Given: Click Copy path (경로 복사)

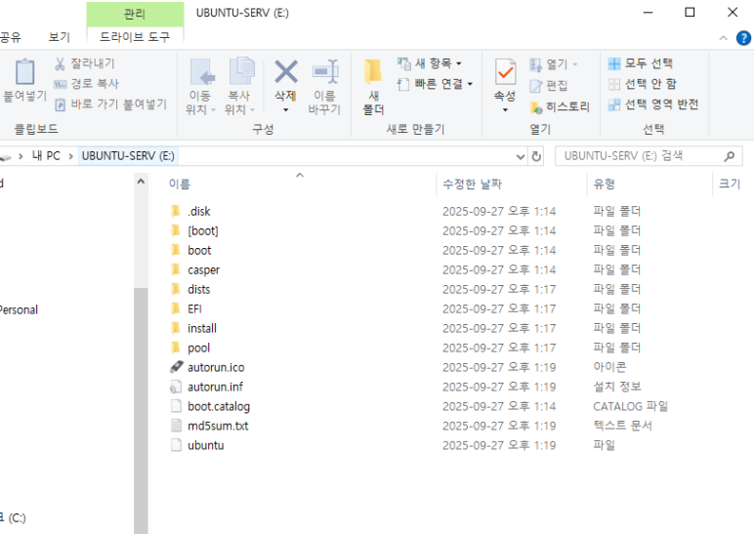Looking at the screenshot, I should coord(87,84).
